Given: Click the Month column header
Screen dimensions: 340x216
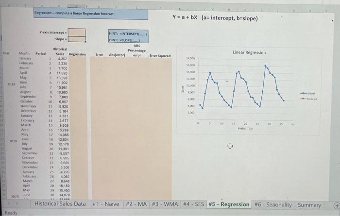Looking at the screenshot, I should [x=24, y=53].
